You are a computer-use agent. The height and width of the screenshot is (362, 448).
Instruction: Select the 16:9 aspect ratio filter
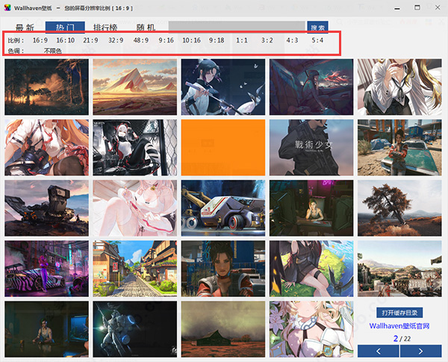40,40
